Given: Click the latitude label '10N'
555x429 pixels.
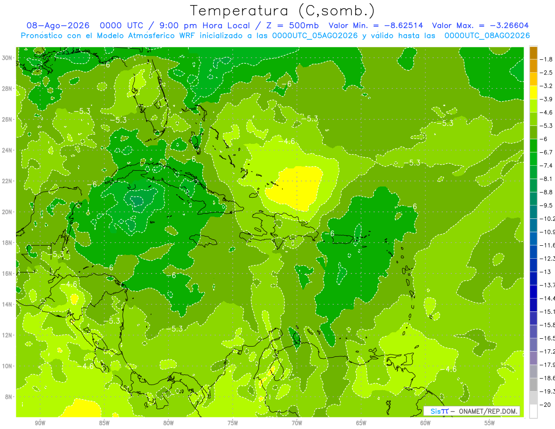Looking at the screenshot, I should tap(8, 366).
